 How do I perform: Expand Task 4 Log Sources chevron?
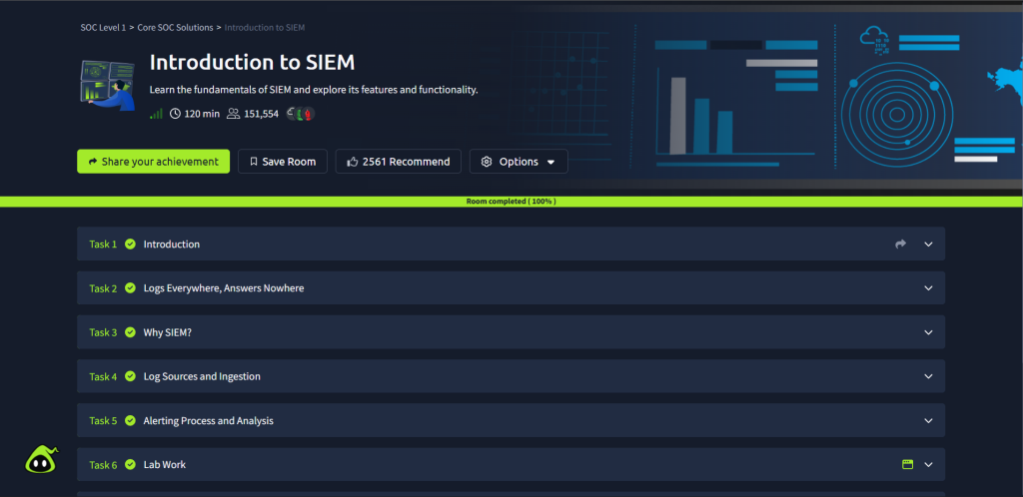(x=928, y=377)
